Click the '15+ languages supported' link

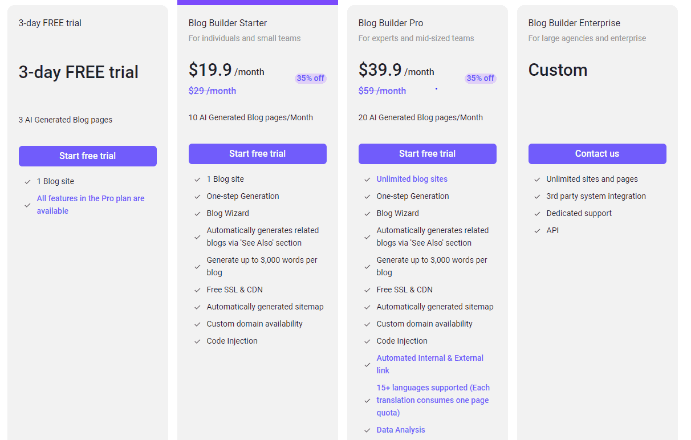pos(433,400)
